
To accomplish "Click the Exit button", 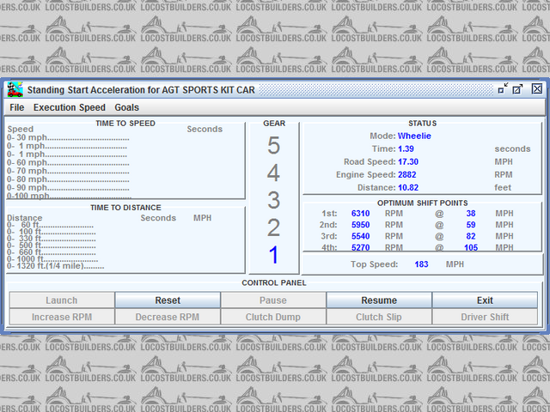I will pyautogui.click(x=485, y=300).
